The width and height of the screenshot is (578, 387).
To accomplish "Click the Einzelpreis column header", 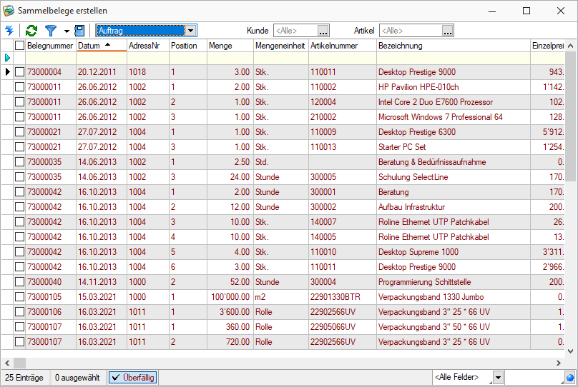I will [547, 46].
